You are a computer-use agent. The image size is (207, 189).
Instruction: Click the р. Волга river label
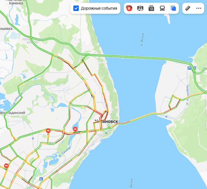pyautogui.click(x=142, y=39)
